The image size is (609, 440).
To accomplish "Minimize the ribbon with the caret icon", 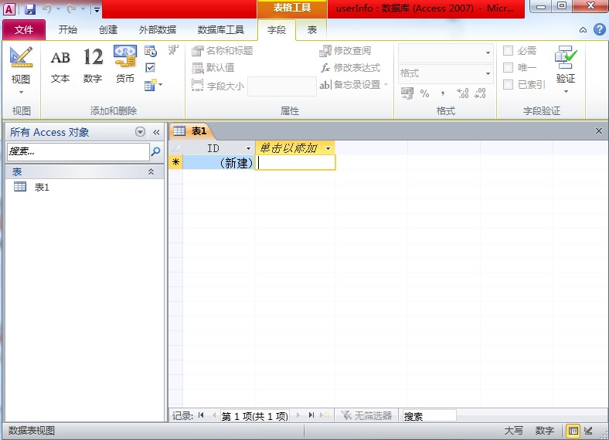I will (583, 30).
